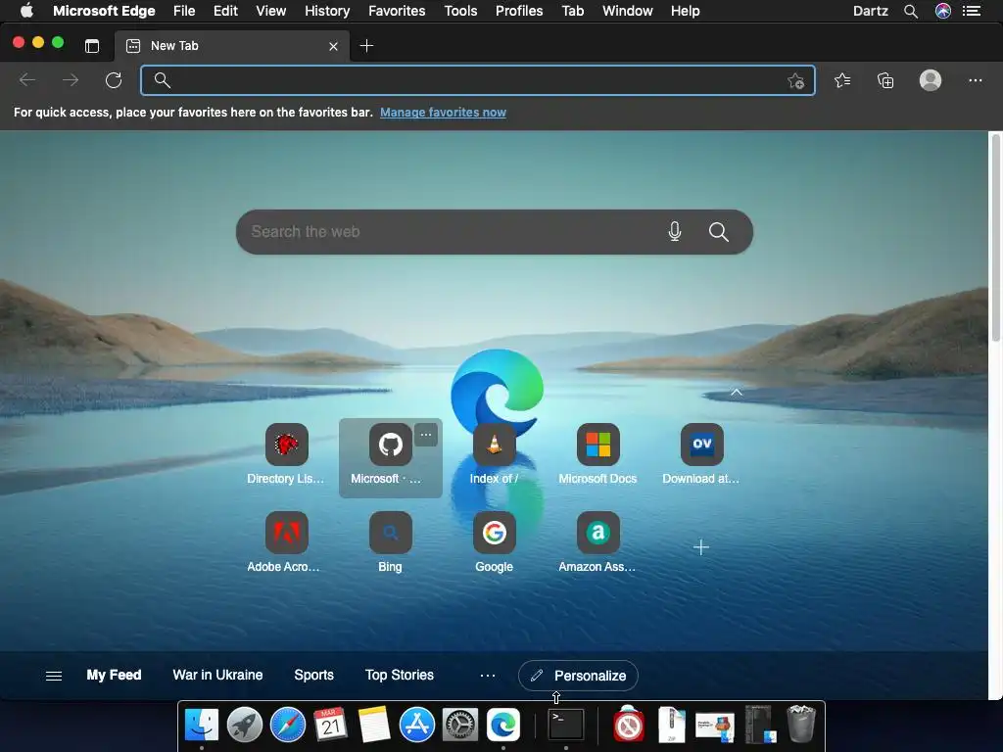Collapse the quick links section
Screen dimensions: 1003x752
737,392
